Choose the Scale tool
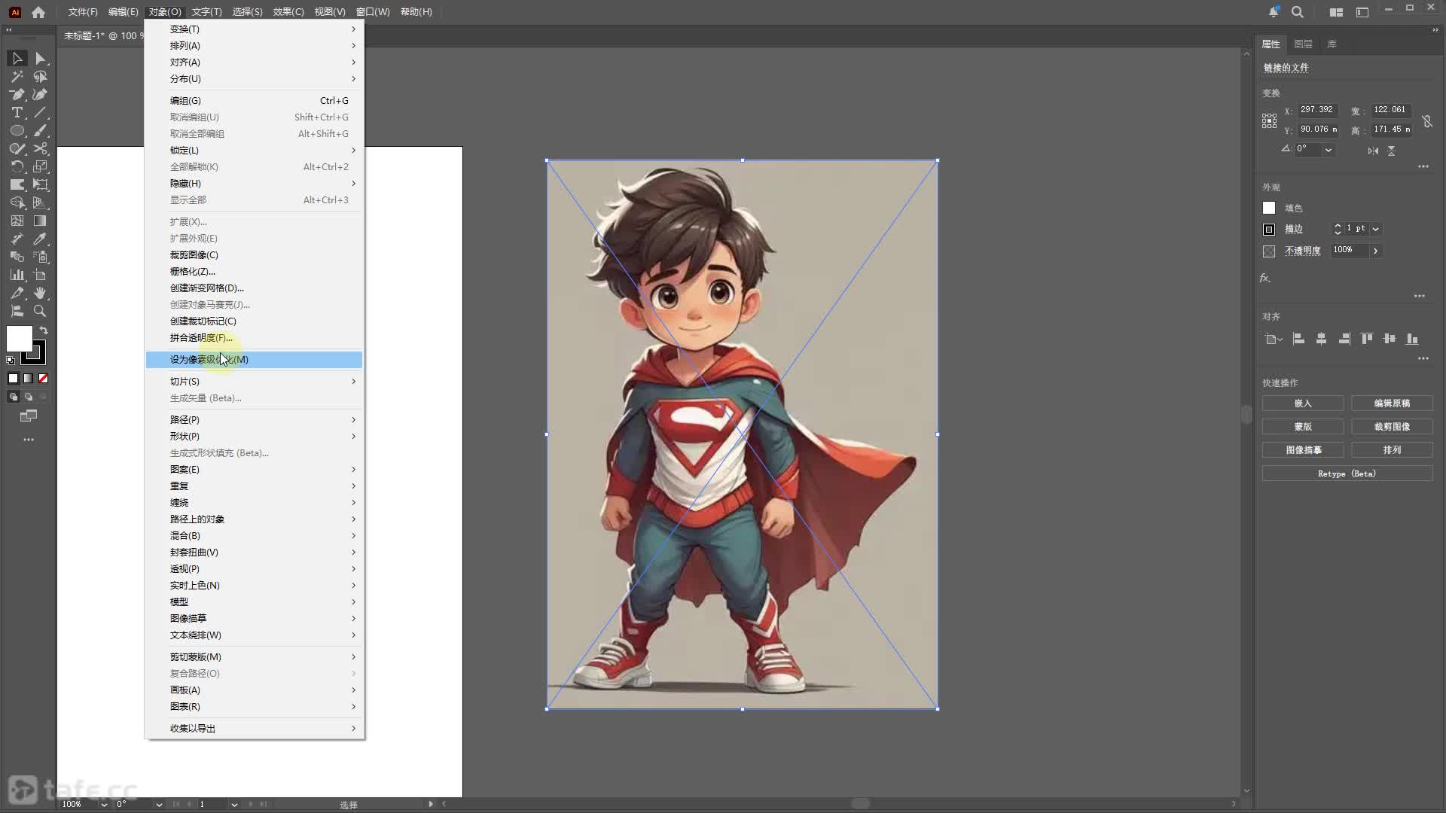This screenshot has width=1446, height=813. (41, 167)
